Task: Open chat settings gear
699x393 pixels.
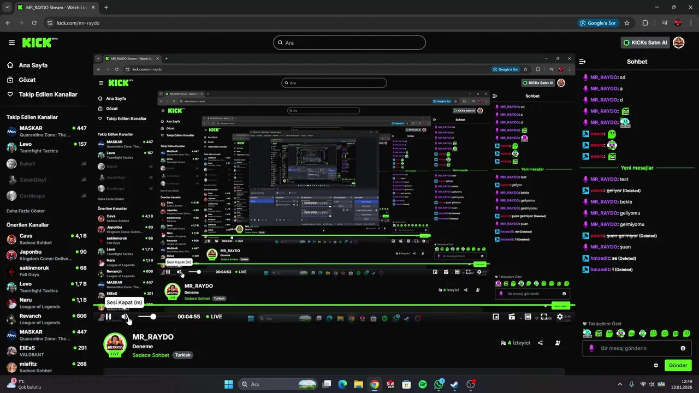Action: pyautogui.click(x=656, y=365)
